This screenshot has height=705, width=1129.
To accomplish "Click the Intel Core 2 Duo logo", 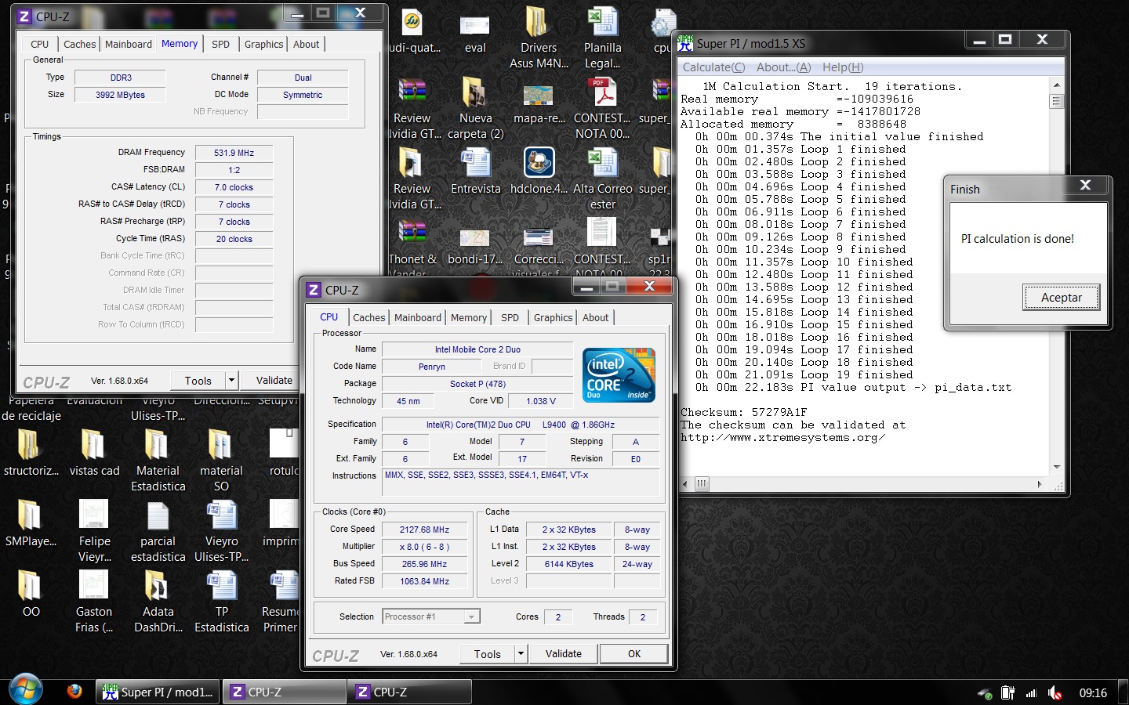I will point(619,374).
